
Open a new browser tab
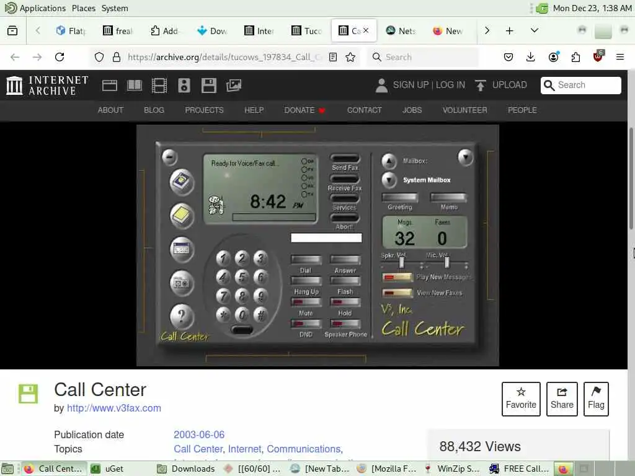coord(510,31)
